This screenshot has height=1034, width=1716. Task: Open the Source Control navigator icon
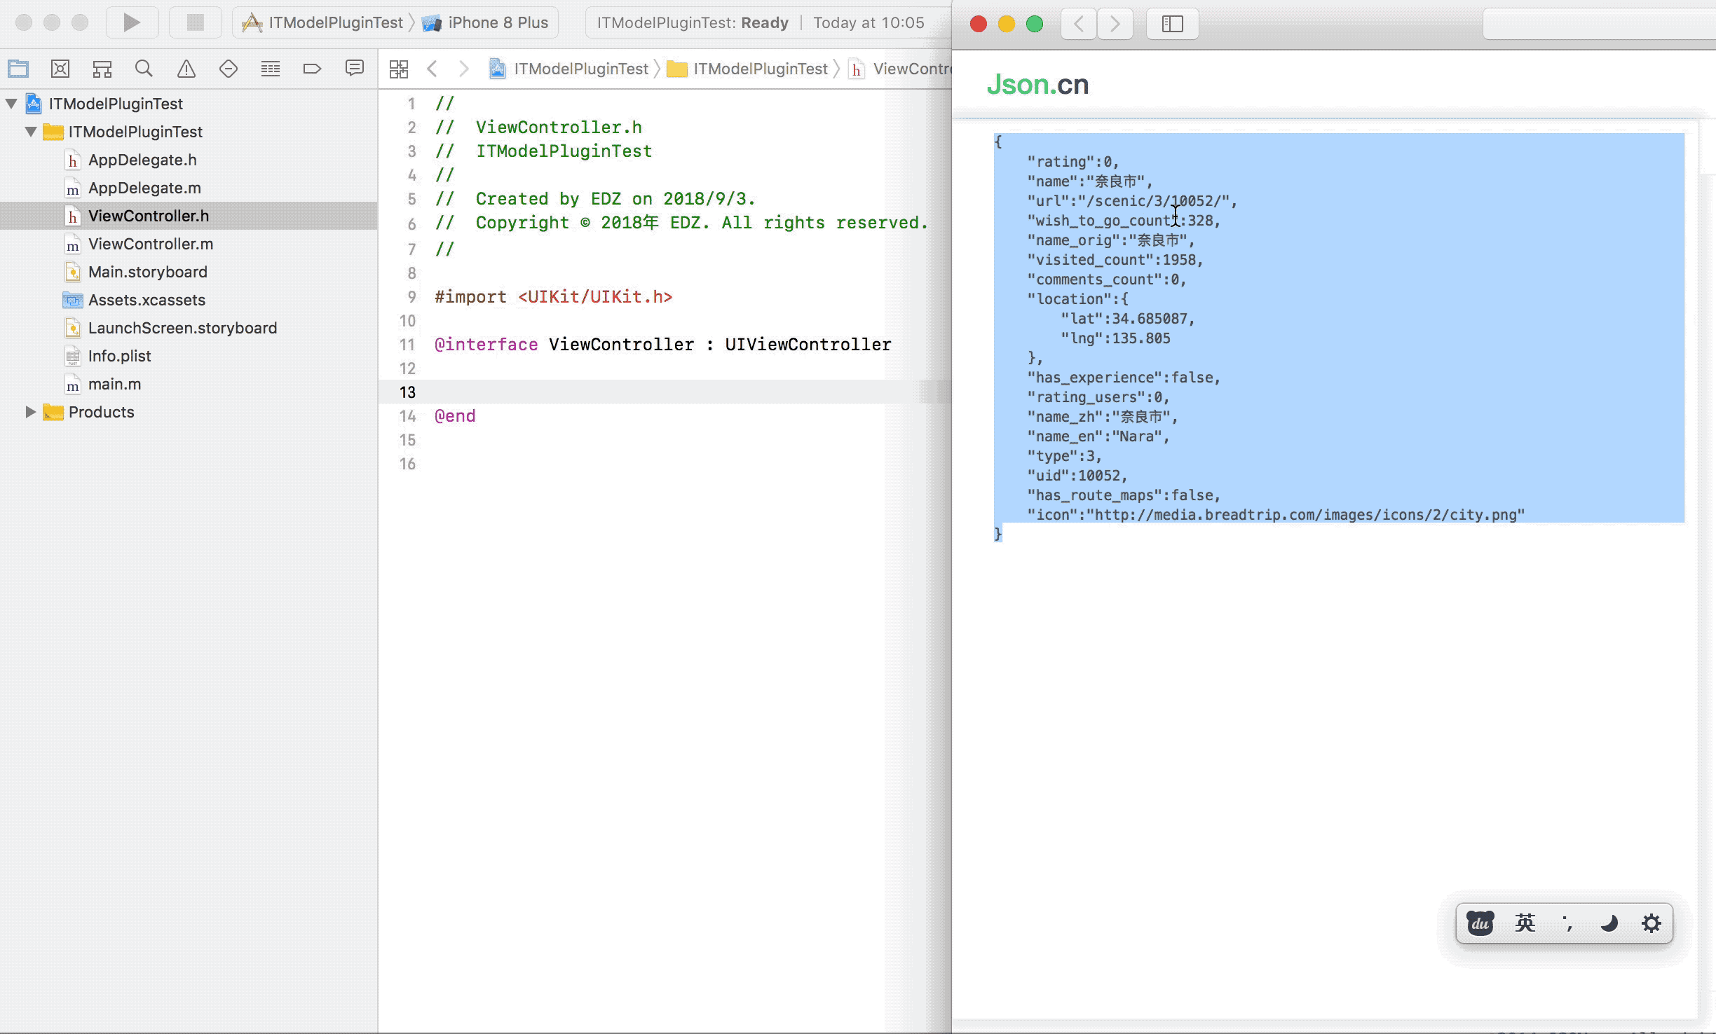pos(60,69)
